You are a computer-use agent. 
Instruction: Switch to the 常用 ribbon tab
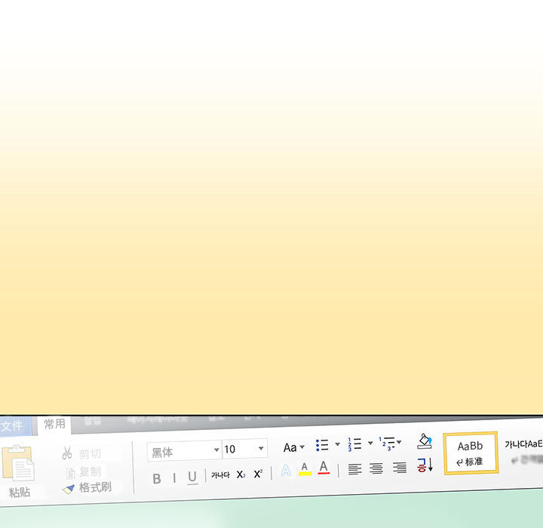coord(54,424)
